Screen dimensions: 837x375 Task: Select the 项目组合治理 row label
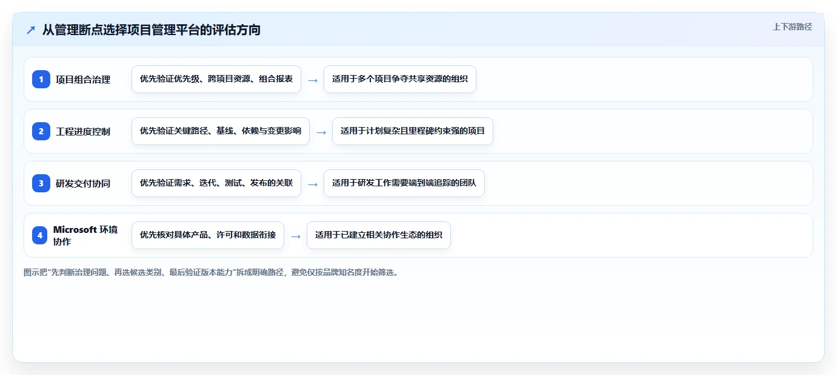[83, 79]
